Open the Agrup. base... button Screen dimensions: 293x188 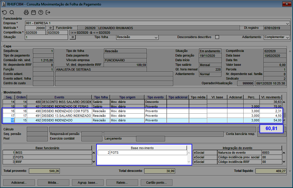click(x=88, y=183)
